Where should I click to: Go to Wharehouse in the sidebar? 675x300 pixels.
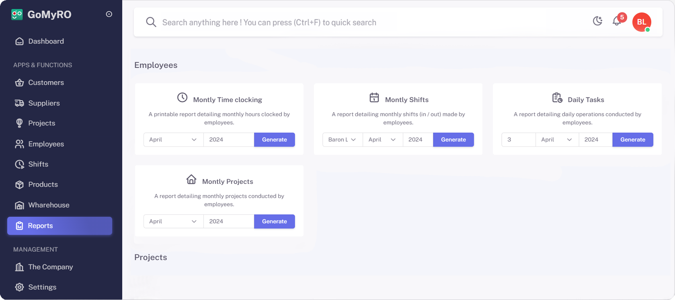pos(49,205)
